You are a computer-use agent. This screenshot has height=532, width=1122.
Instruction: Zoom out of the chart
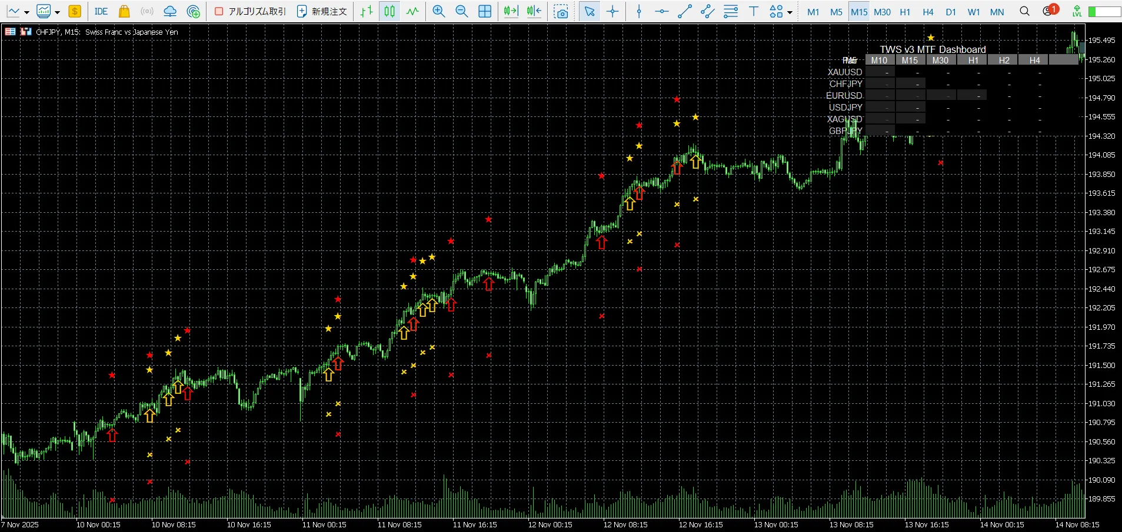(x=461, y=11)
